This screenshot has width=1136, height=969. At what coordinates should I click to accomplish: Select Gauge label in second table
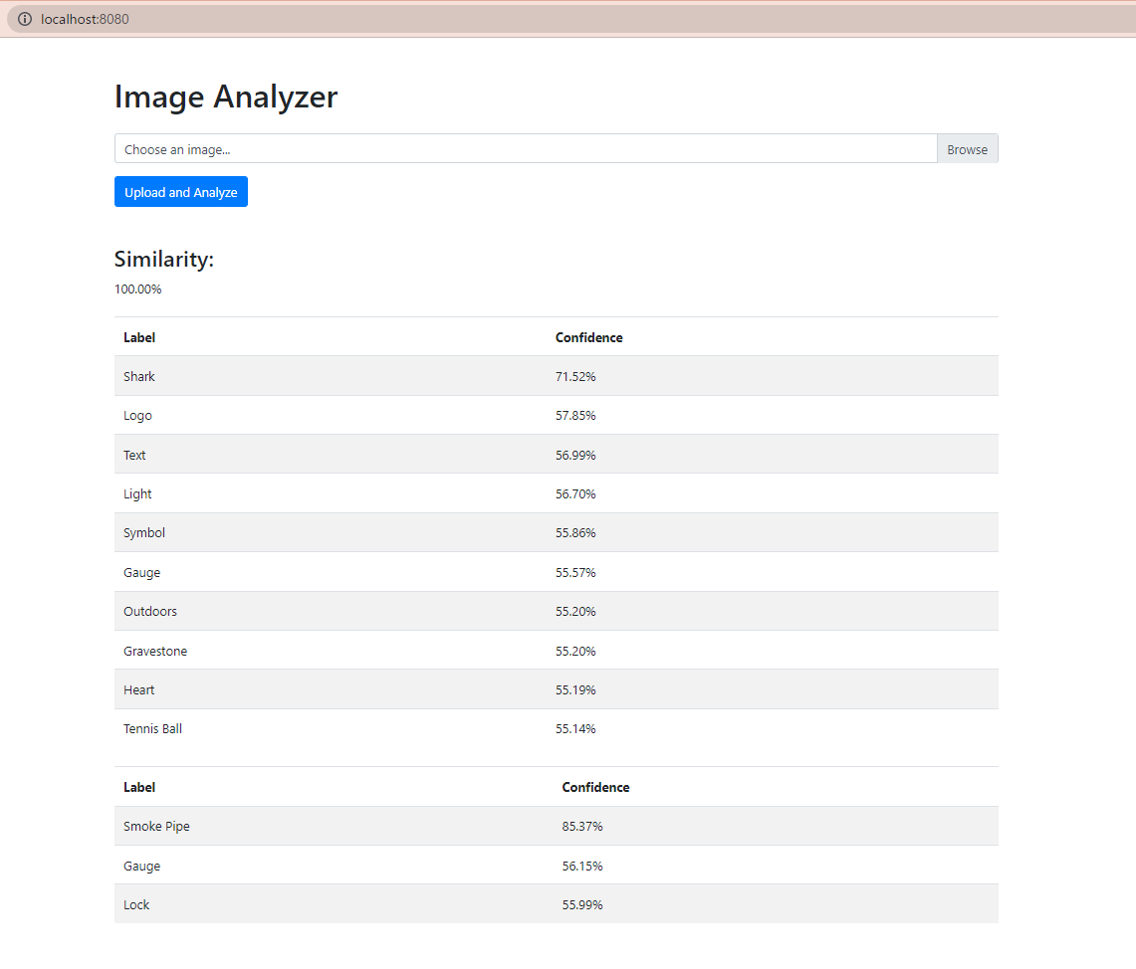(x=142, y=866)
